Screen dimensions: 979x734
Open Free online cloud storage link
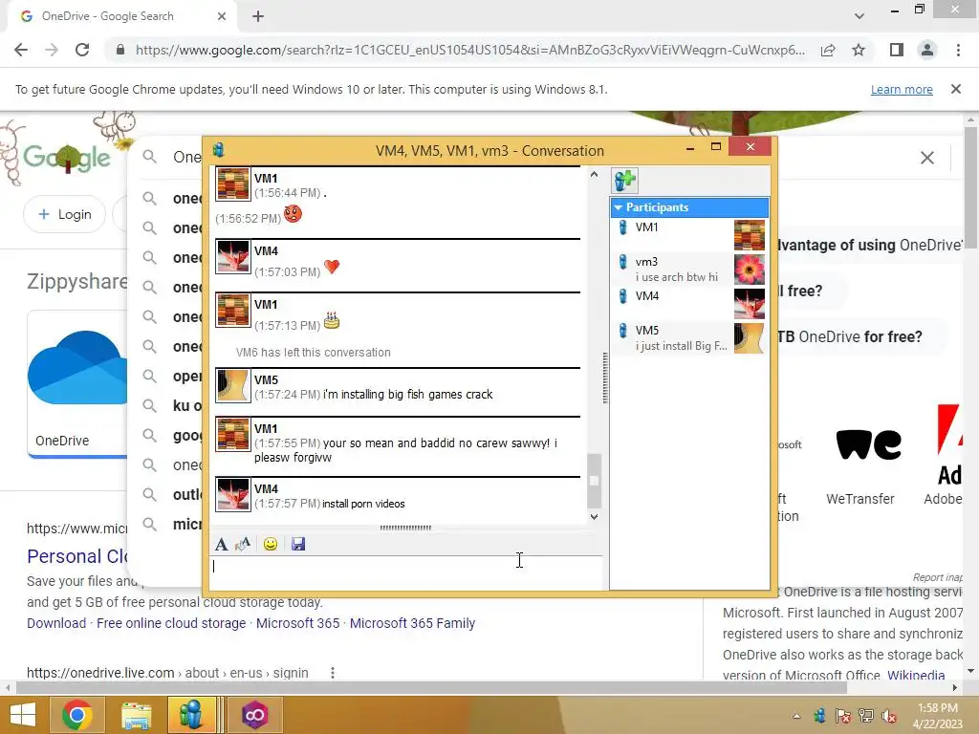(171, 623)
